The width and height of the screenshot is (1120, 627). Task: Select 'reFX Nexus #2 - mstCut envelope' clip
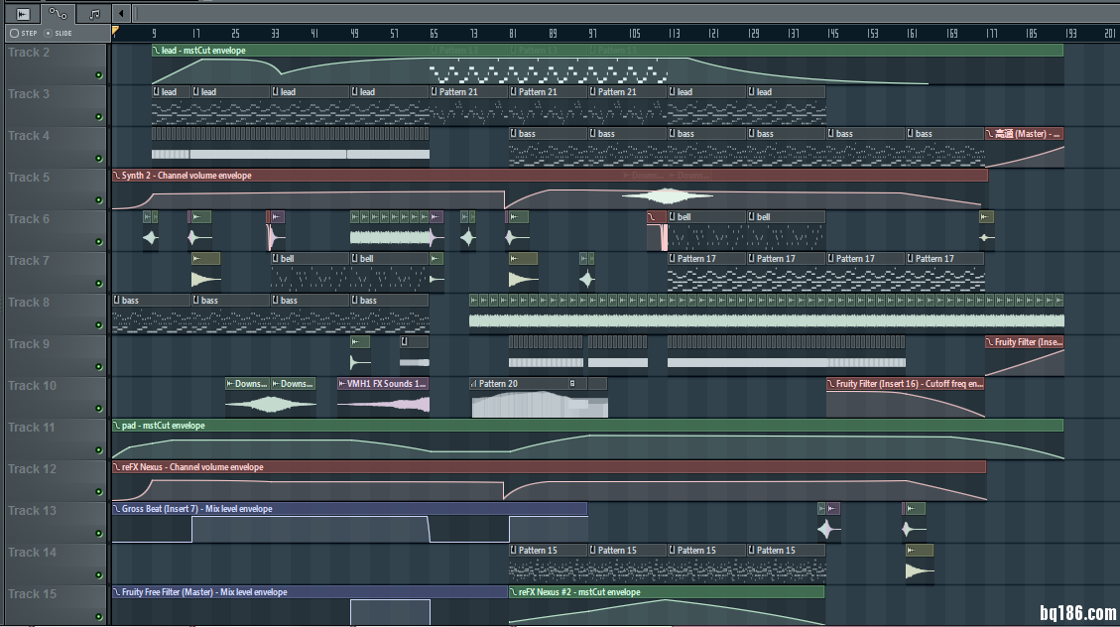tap(580, 592)
